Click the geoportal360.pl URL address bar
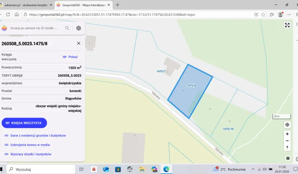The height and width of the screenshot is (174, 298). 112,15
